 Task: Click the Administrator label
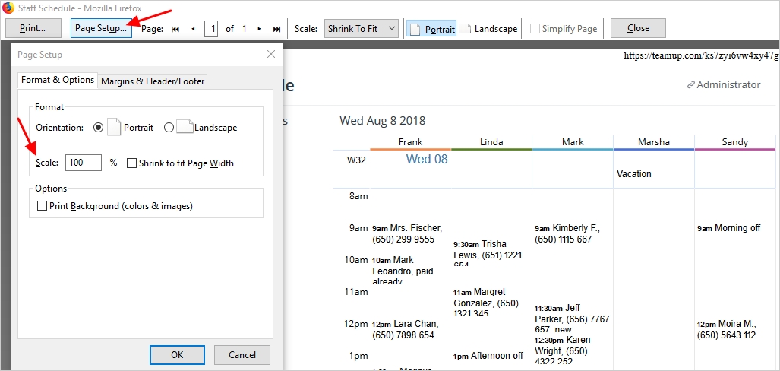click(728, 85)
